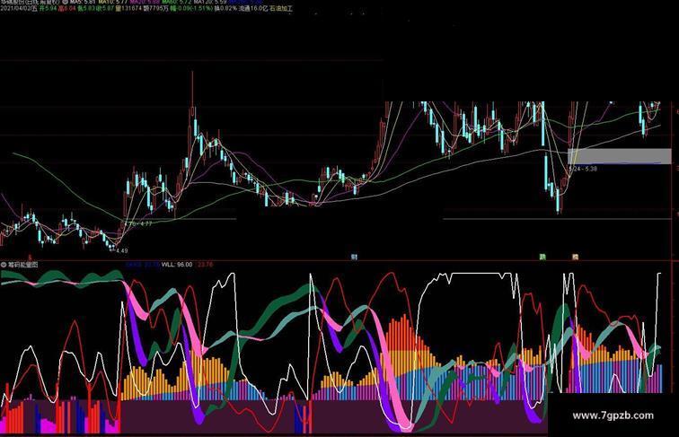The image size is (679, 437).
Task: Open the round icon beside 筹码能量图 title
Action: (4, 265)
